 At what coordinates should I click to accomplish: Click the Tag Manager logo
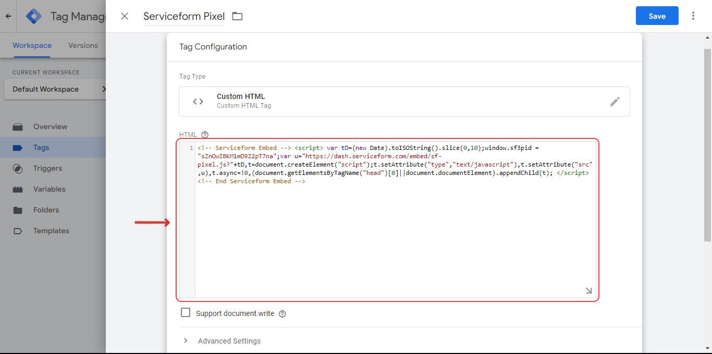(34, 16)
